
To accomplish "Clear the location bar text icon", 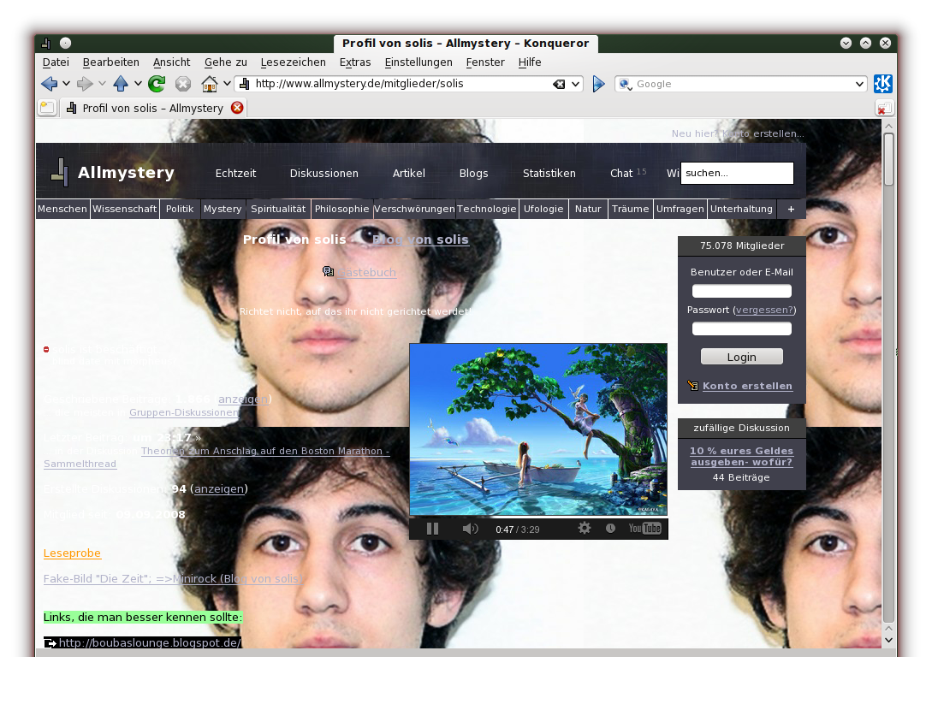I will [559, 84].
